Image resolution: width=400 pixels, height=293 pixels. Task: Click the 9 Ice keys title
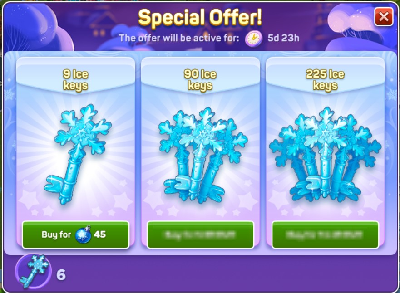click(x=75, y=80)
